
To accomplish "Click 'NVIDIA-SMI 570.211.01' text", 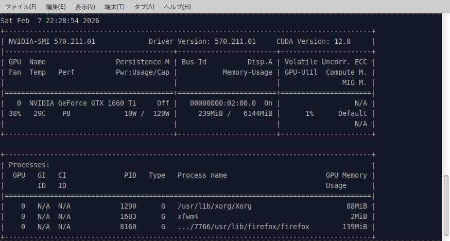I will pos(52,41).
